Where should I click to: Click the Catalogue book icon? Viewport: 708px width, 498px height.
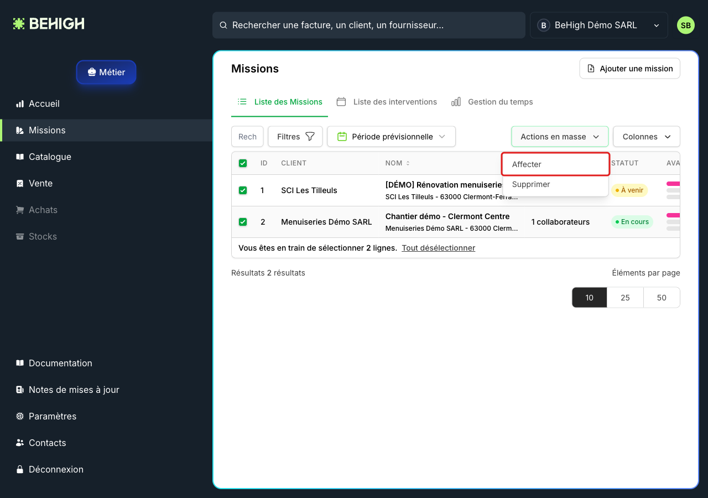click(x=20, y=157)
